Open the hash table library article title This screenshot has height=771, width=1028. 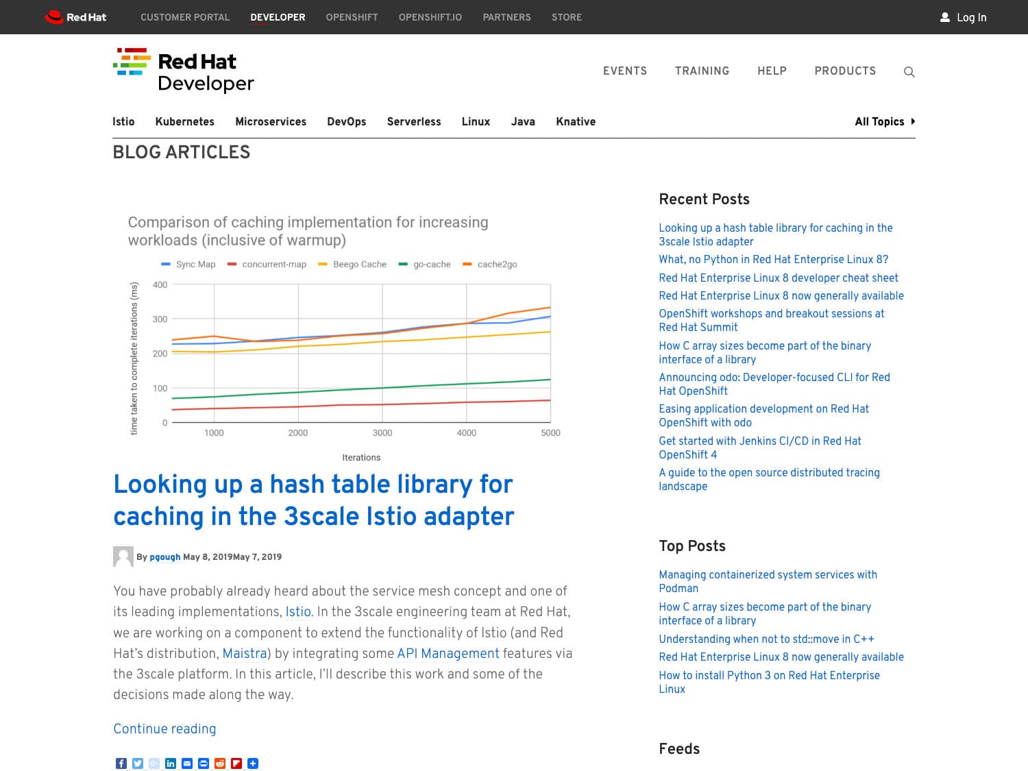[314, 500]
